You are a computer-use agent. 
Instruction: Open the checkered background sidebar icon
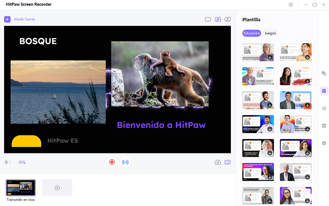[324, 108]
